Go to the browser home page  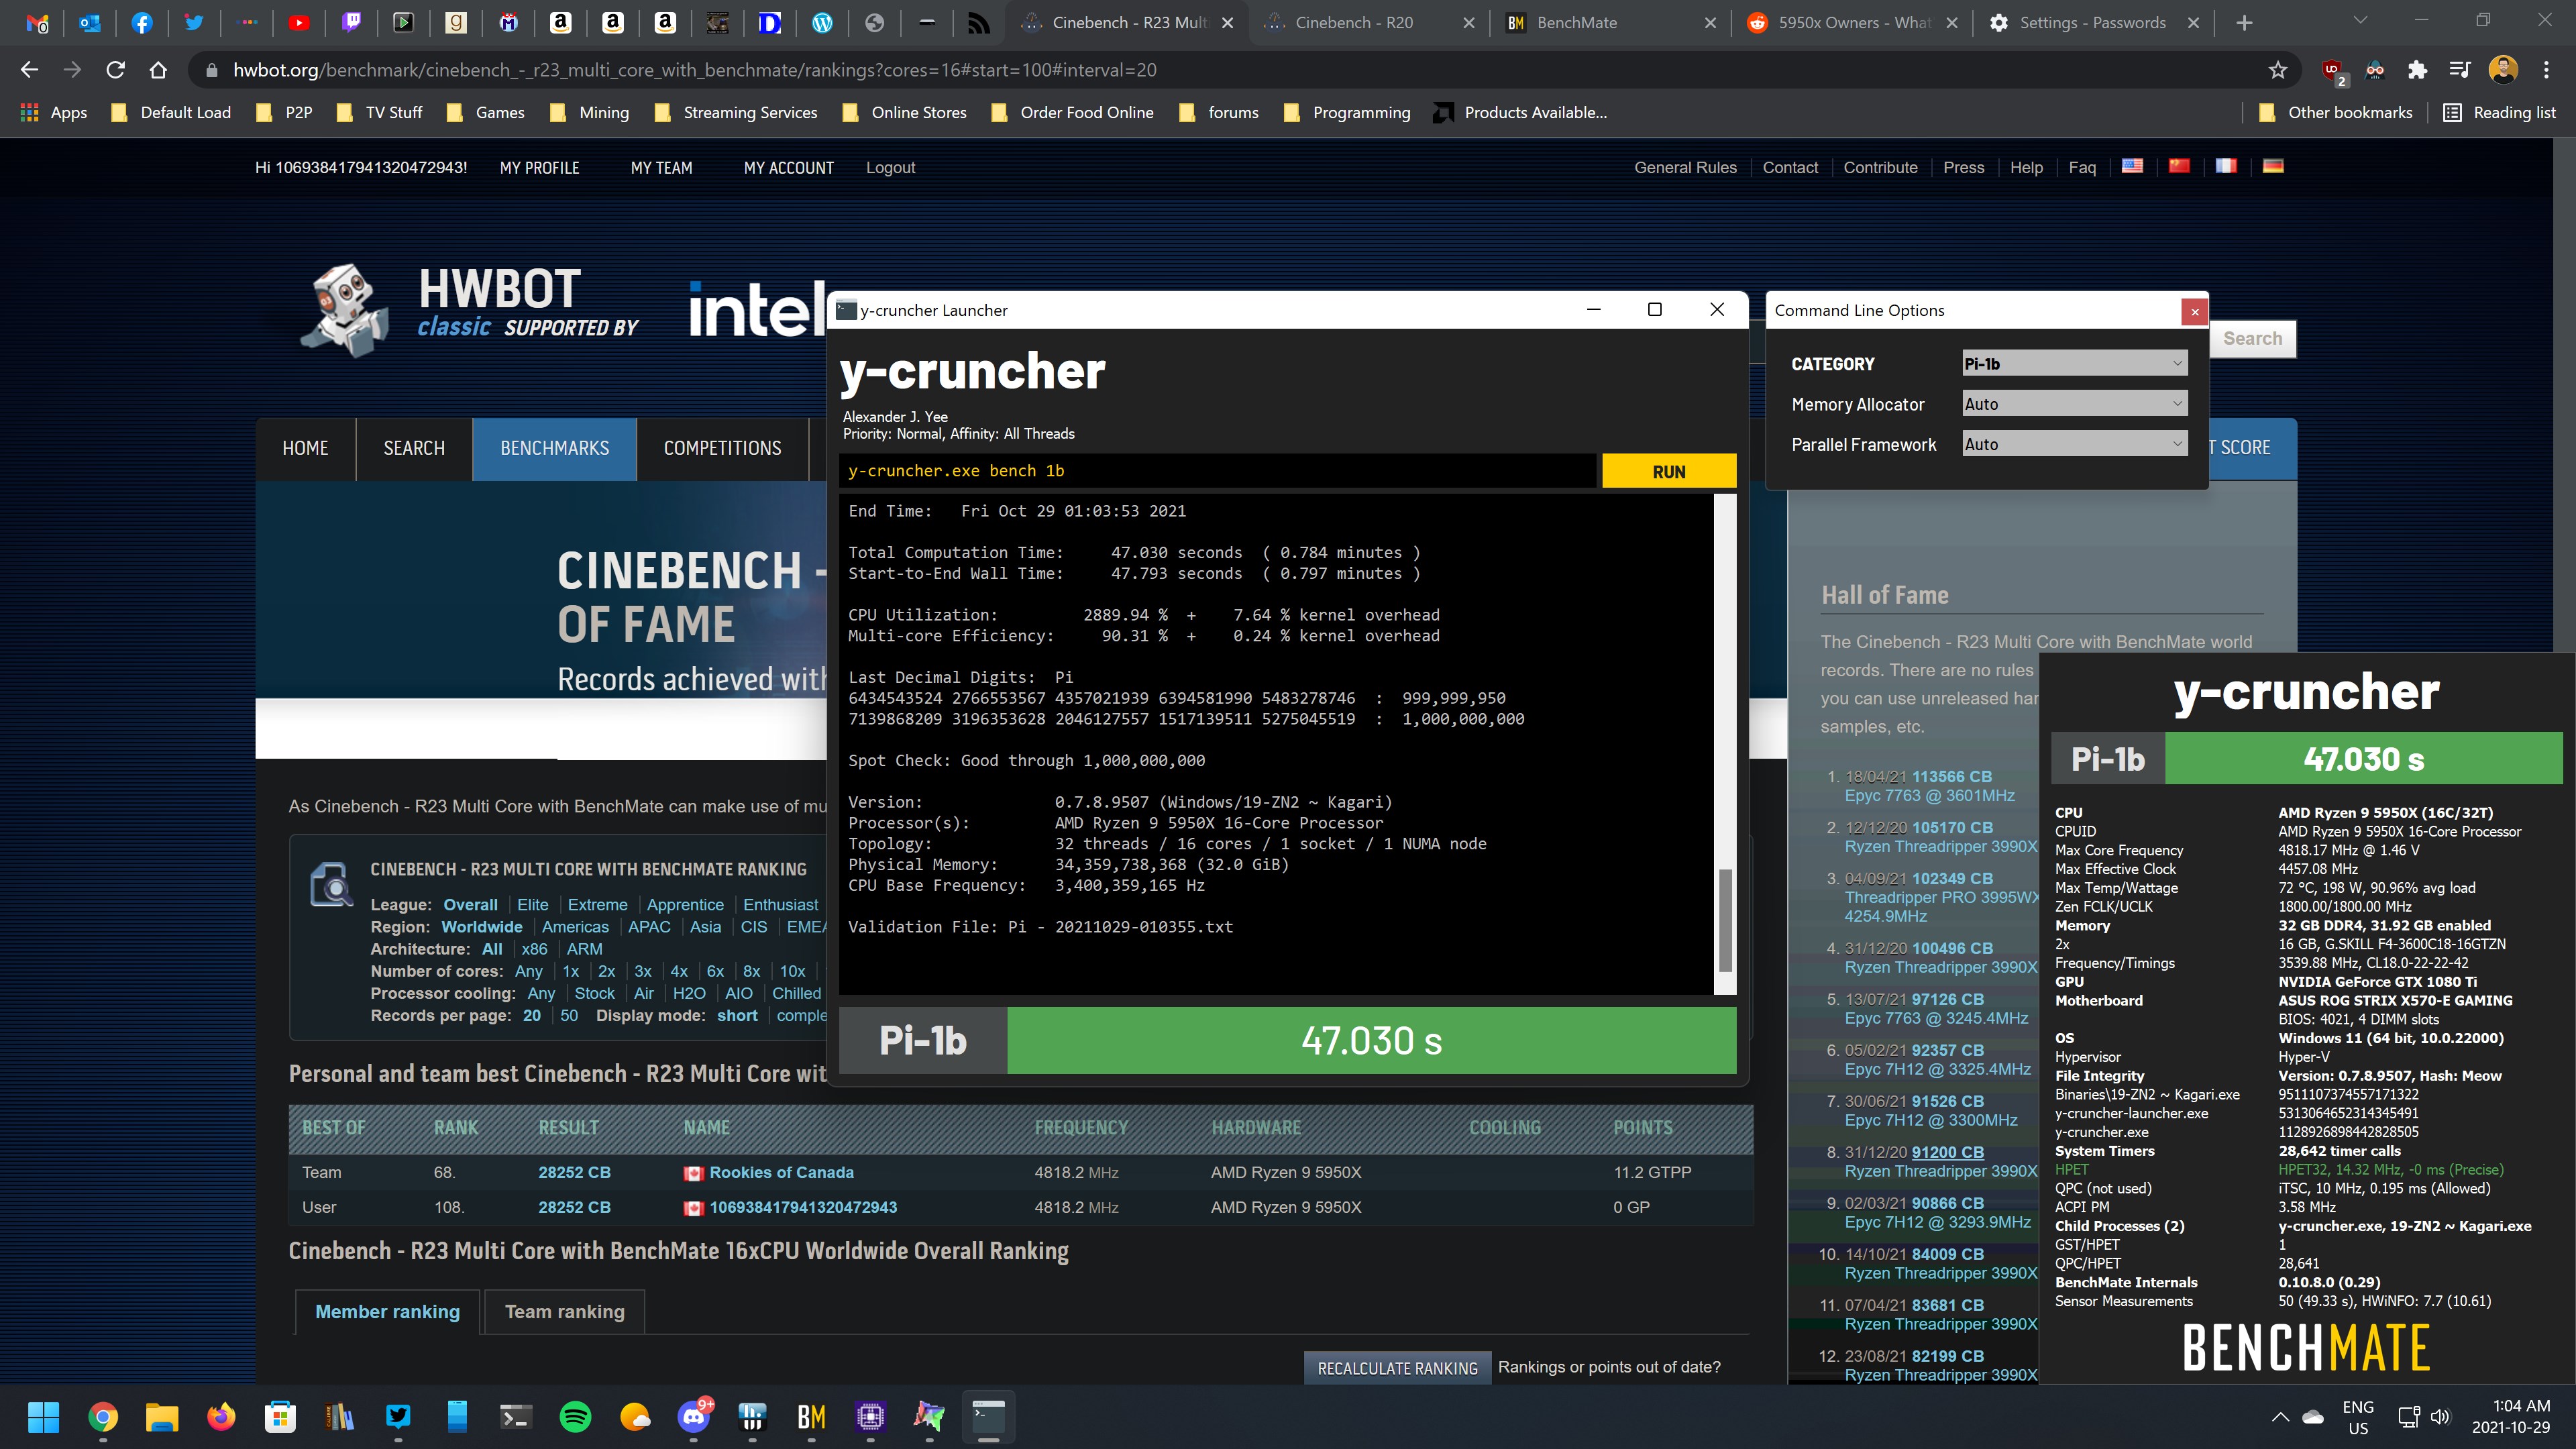pos(158,70)
